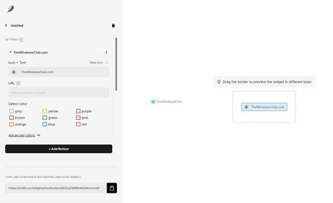Expand Advanced colors options

click(x=24, y=135)
